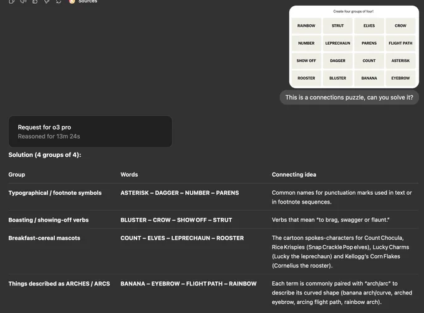Click the FLIGHT PATH tile in puzzle image
Image resolution: width=424 pixels, height=313 pixels.
pyautogui.click(x=400, y=43)
